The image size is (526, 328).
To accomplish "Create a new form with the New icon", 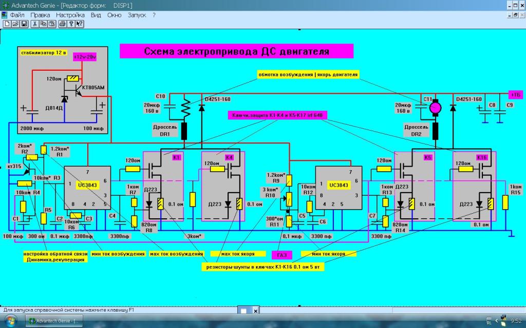I will pyautogui.click(x=7, y=24).
